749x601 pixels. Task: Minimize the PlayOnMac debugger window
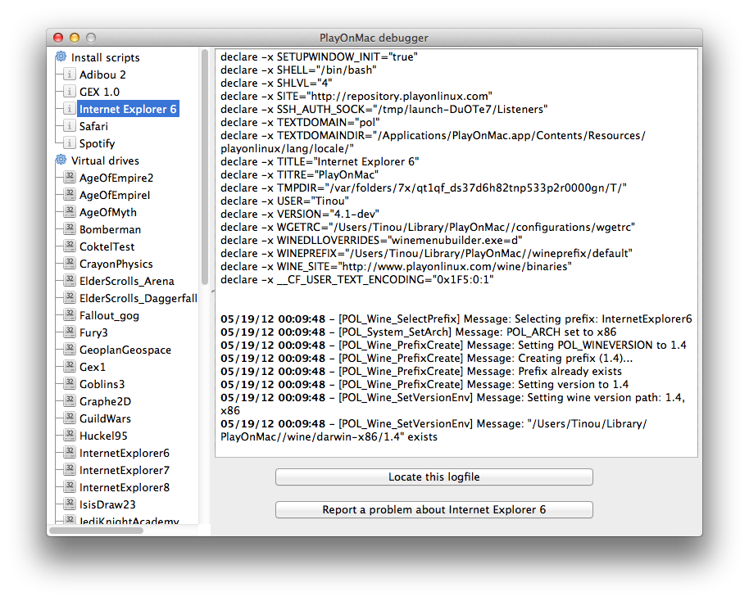pyautogui.click(x=75, y=38)
